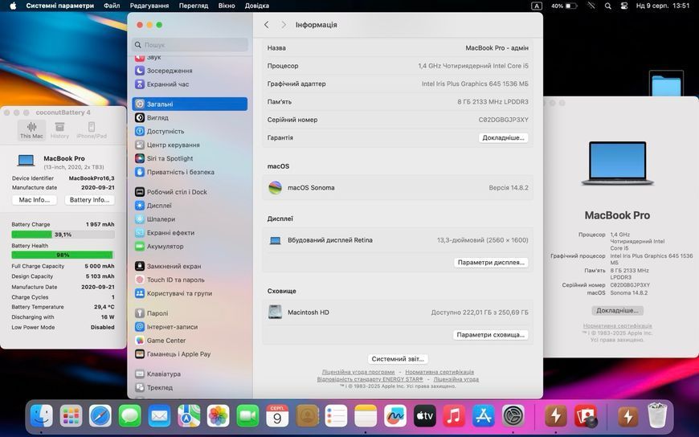This screenshot has height=437, width=699.
Task: Open App Store from the Dock
Action: click(484, 415)
